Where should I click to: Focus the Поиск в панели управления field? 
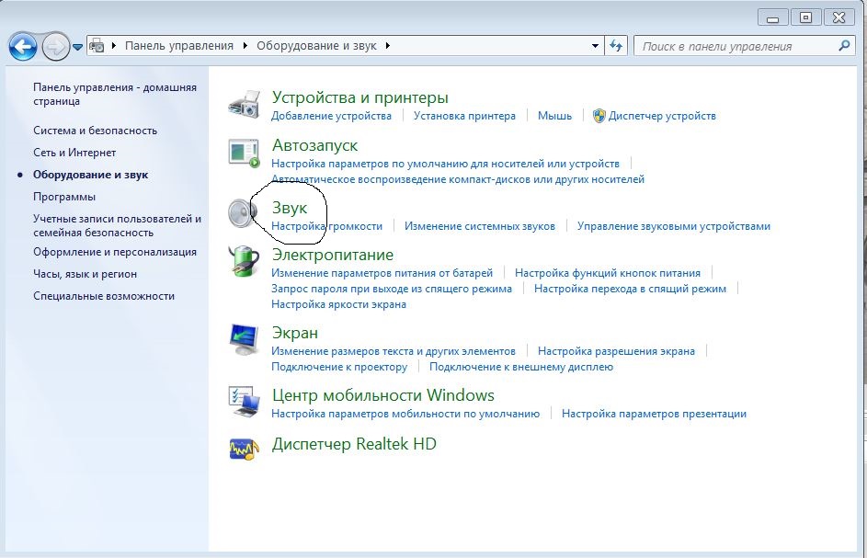(744, 46)
